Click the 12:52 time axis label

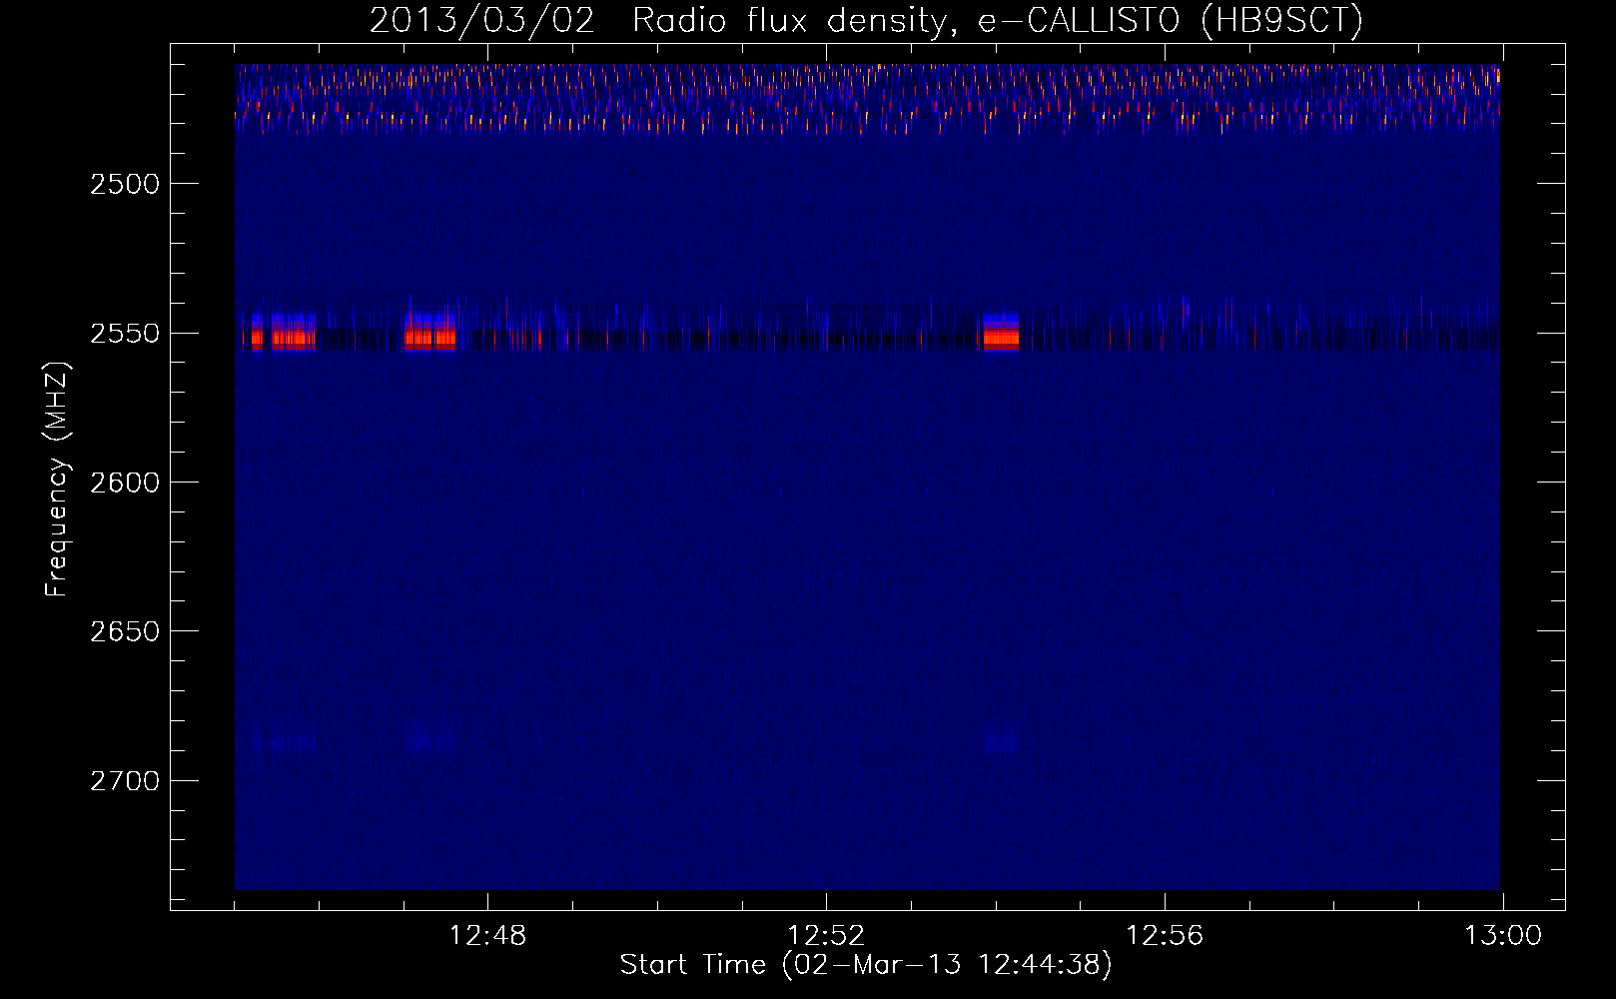tap(826, 936)
